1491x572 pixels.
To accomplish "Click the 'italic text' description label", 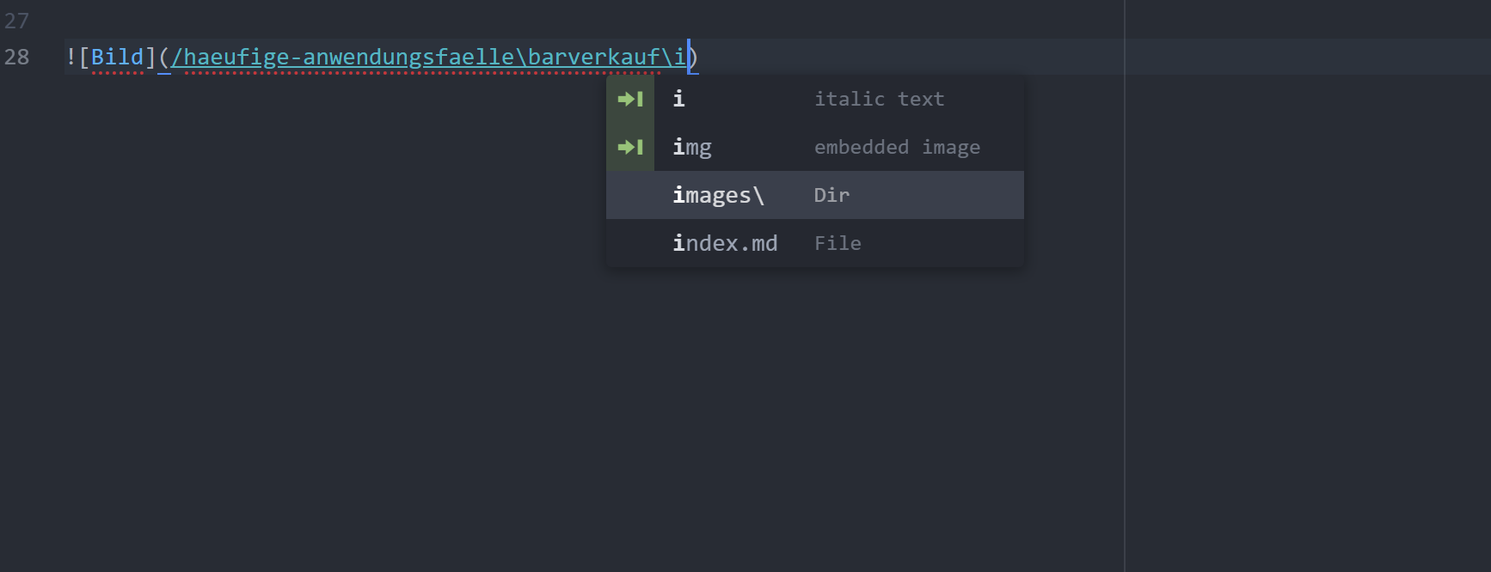I will point(879,99).
